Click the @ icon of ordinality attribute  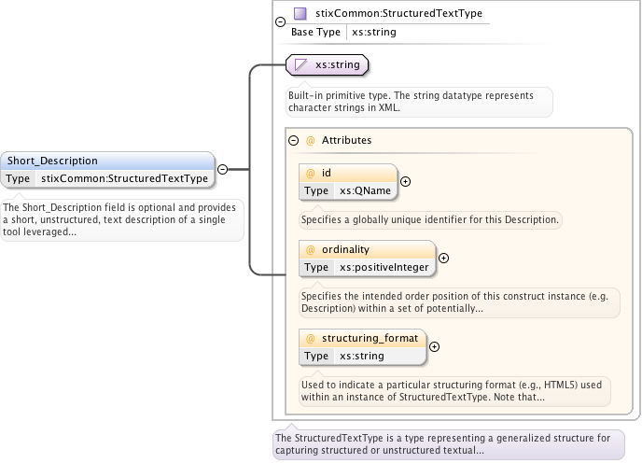310,249
